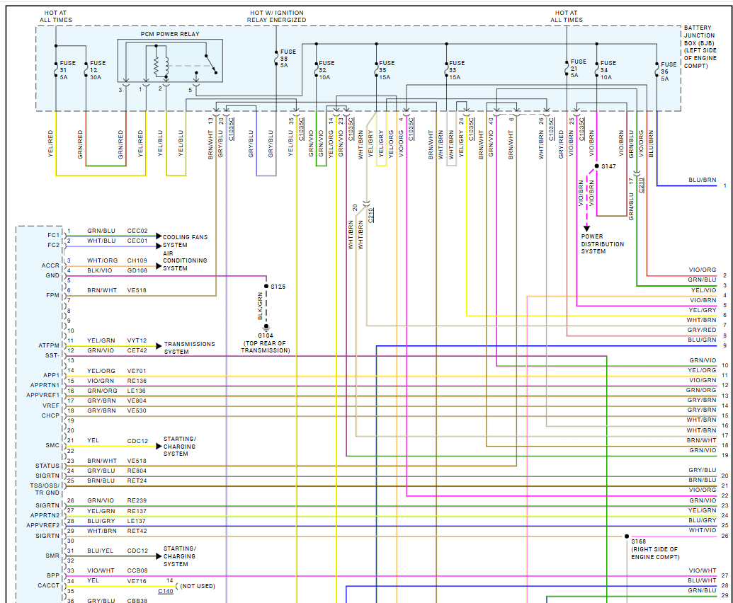Click circuit code VE701
Image resolution: width=733 pixels, height=603 pixels.
tap(137, 371)
